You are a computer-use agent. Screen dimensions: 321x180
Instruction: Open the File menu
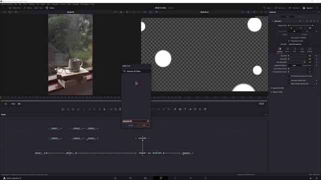tap(16, 4)
